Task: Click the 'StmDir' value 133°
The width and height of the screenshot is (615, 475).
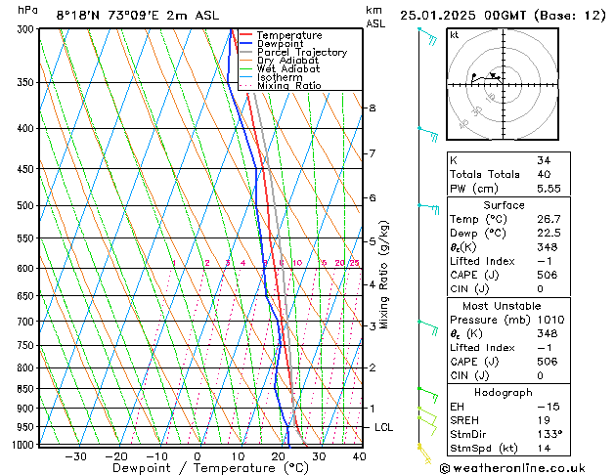Action: (x=549, y=434)
